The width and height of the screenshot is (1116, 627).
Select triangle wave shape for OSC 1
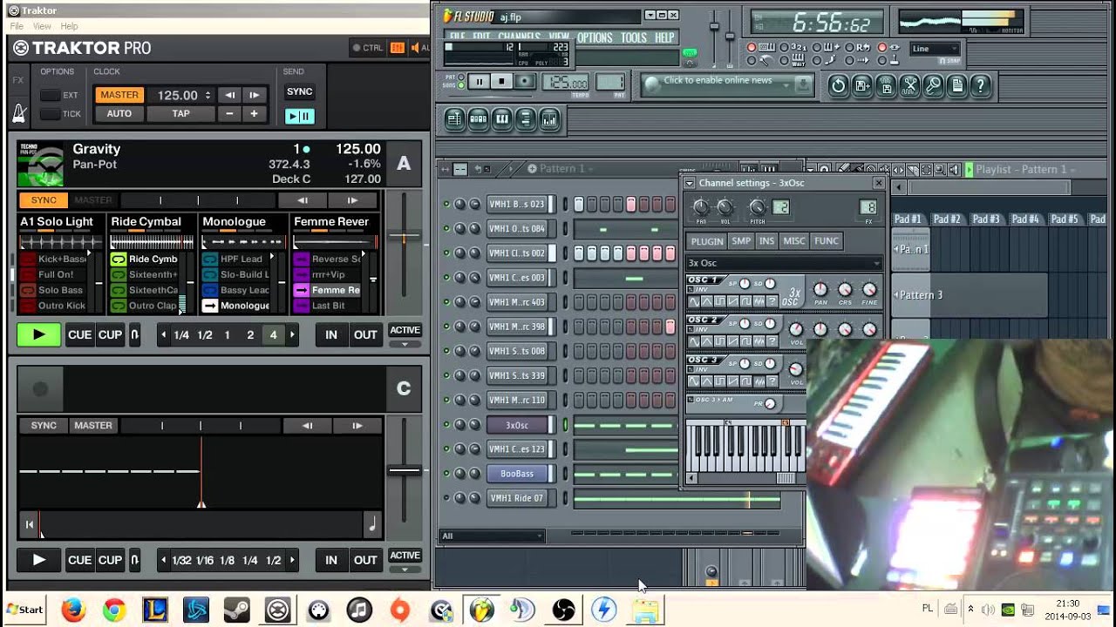[x=707, y=301]
